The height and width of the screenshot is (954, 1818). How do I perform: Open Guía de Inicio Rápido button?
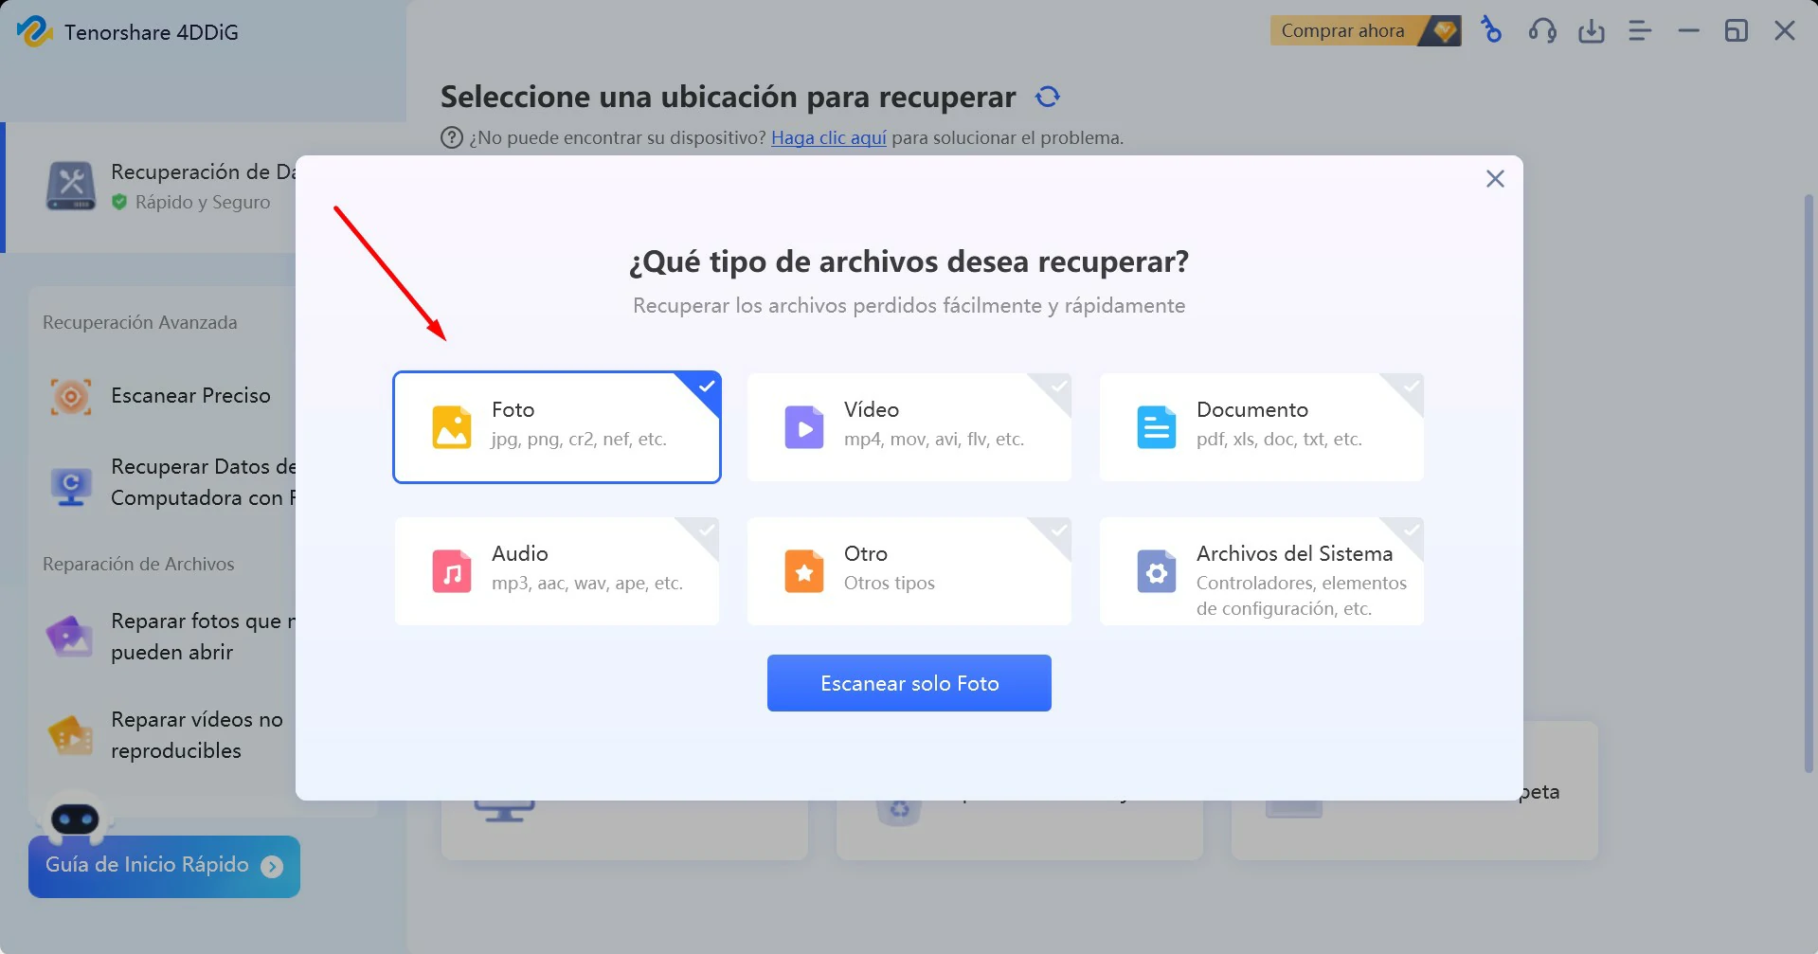pos(164,866)
